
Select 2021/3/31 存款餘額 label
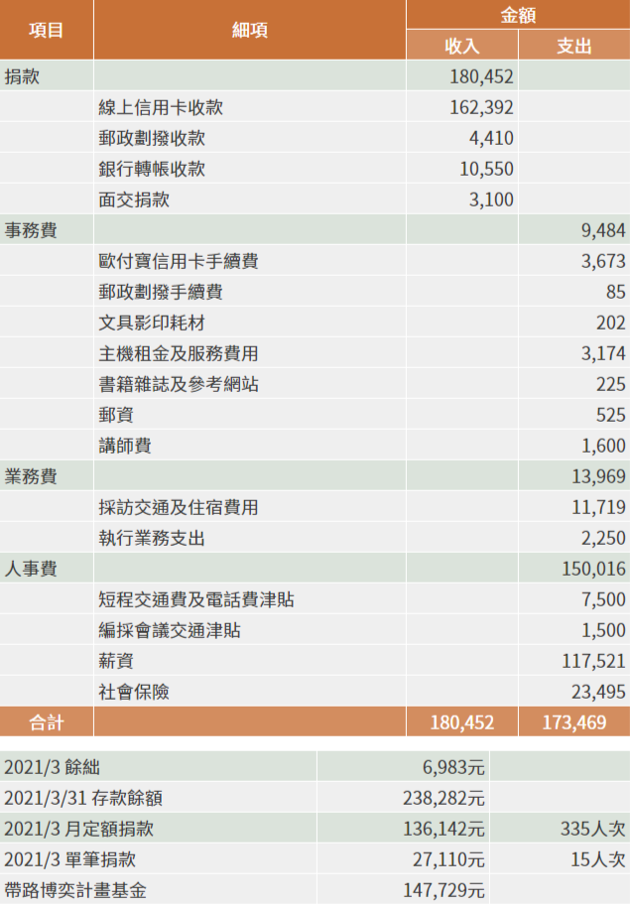coord(83,798)
